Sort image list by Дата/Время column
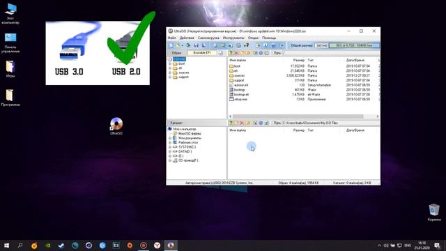Viewport: 446px width, 251px height. pos(355,61)
